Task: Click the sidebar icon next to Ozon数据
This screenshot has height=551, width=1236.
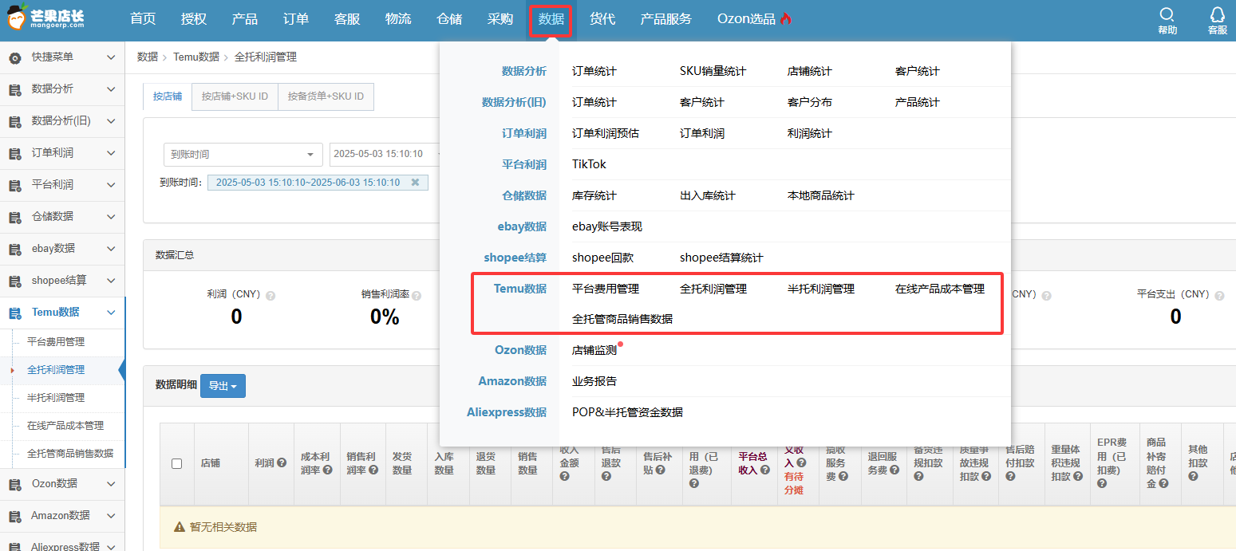Action: (x=14, y=484)
